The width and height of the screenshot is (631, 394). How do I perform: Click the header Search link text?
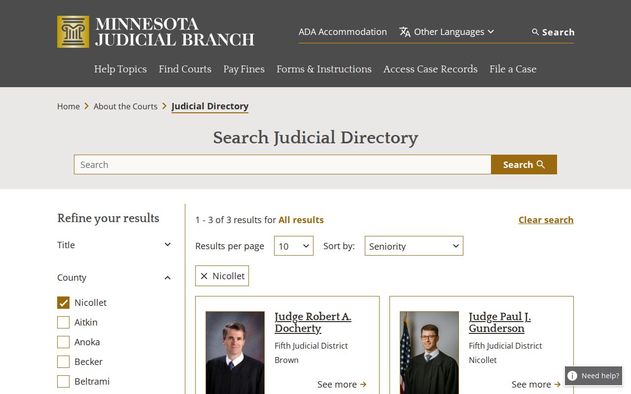pyautogui.click(x=559, y=32)
